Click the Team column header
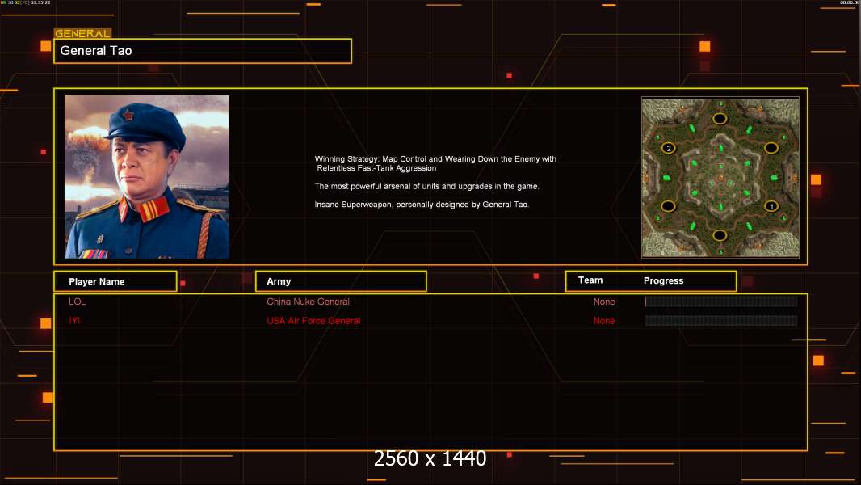This screenshot has height=485, width=861. 590,280
